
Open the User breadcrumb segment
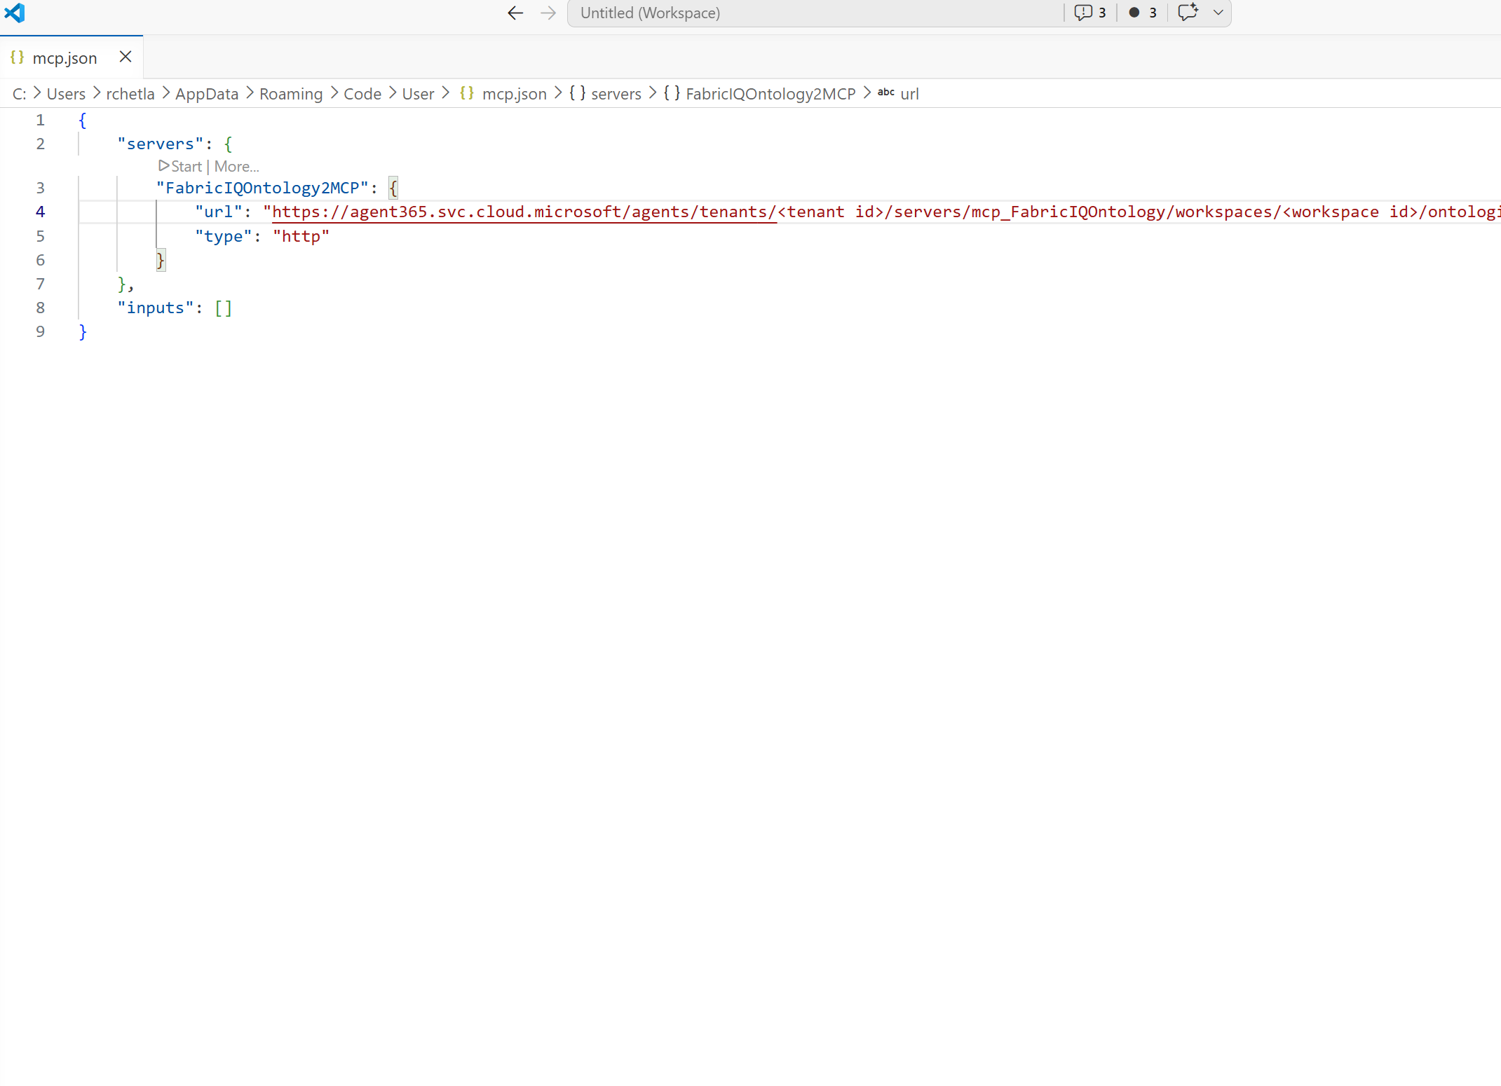click(x=418, y=94)
